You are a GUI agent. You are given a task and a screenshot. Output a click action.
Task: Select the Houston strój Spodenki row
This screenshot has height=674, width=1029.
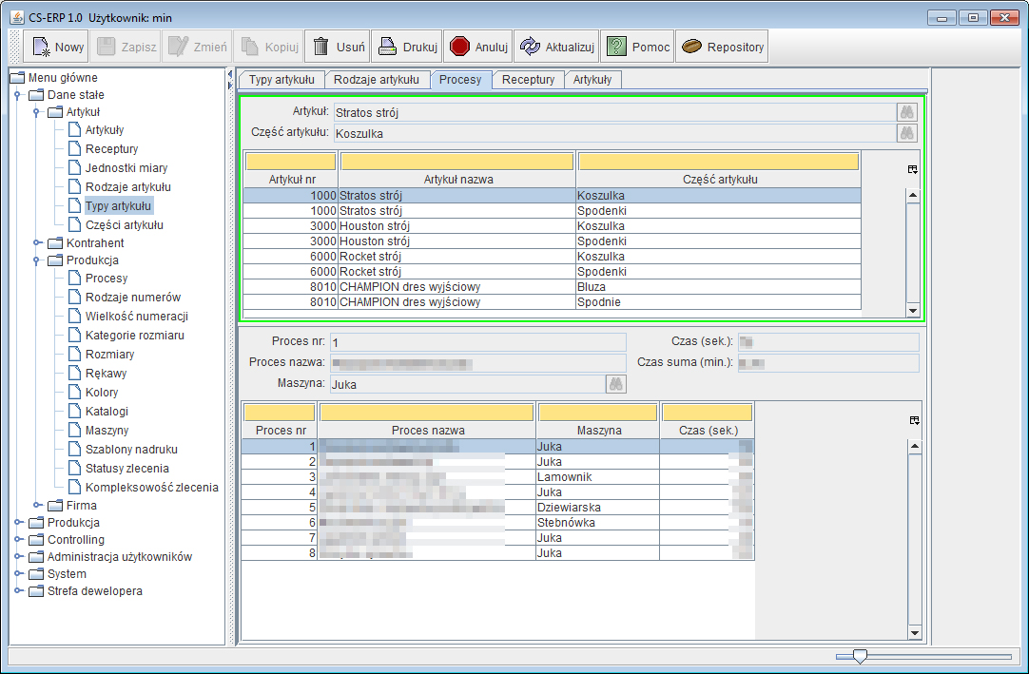[552, 241]
